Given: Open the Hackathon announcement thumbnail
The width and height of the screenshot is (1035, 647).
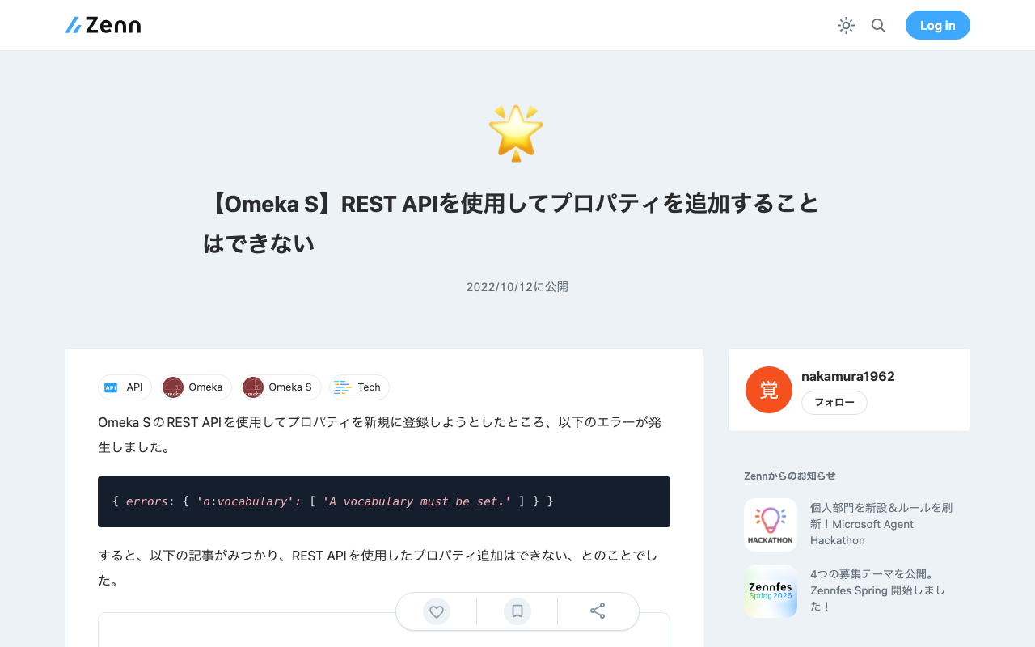Looking at the screenshot, I should 771,525.
